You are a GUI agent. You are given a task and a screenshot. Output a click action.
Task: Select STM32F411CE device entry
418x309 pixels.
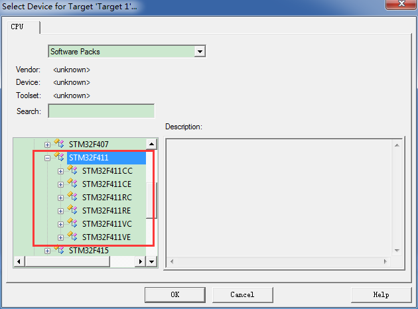click(107, 184)
